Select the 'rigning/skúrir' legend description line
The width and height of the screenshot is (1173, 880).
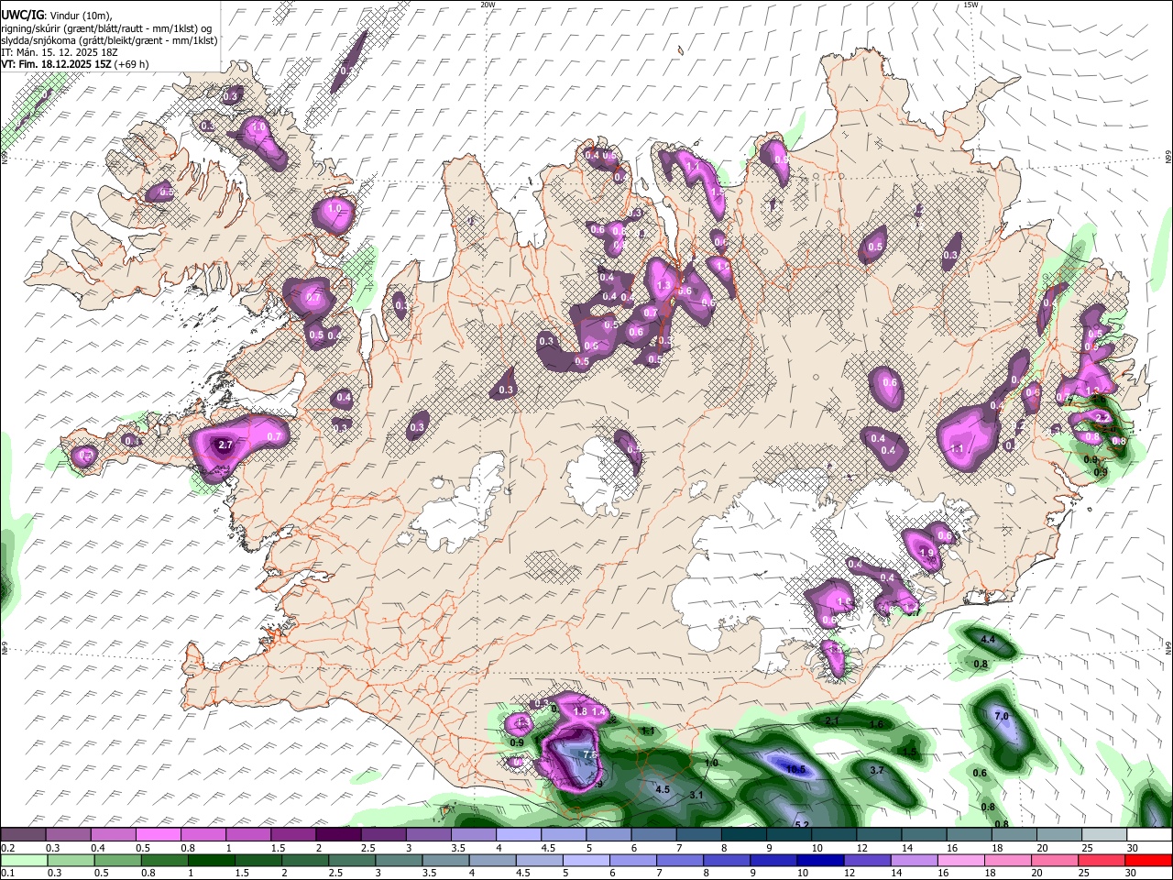pos(106,28)
